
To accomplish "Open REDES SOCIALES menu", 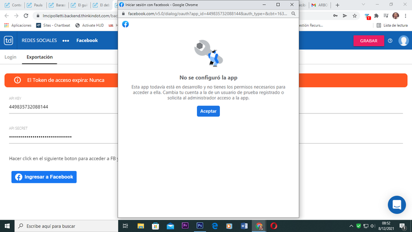I will (39, 41).
